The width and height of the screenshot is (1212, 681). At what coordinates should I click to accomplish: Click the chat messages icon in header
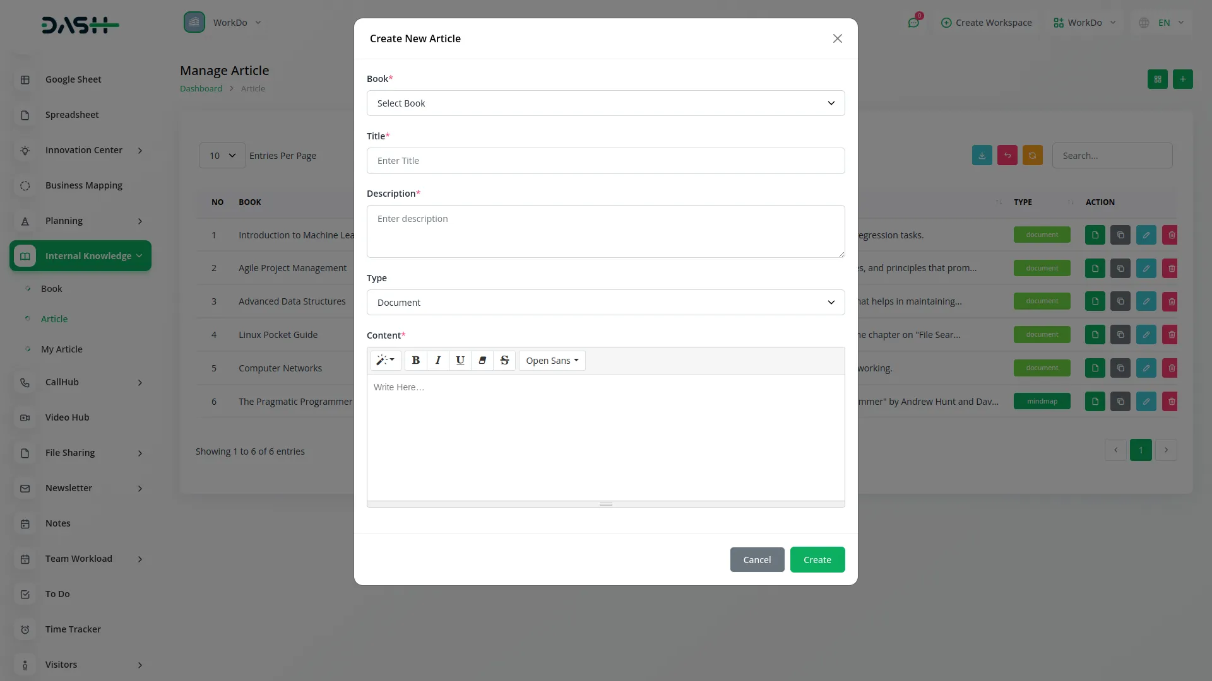pyautogui.click(x=913, y=23)
